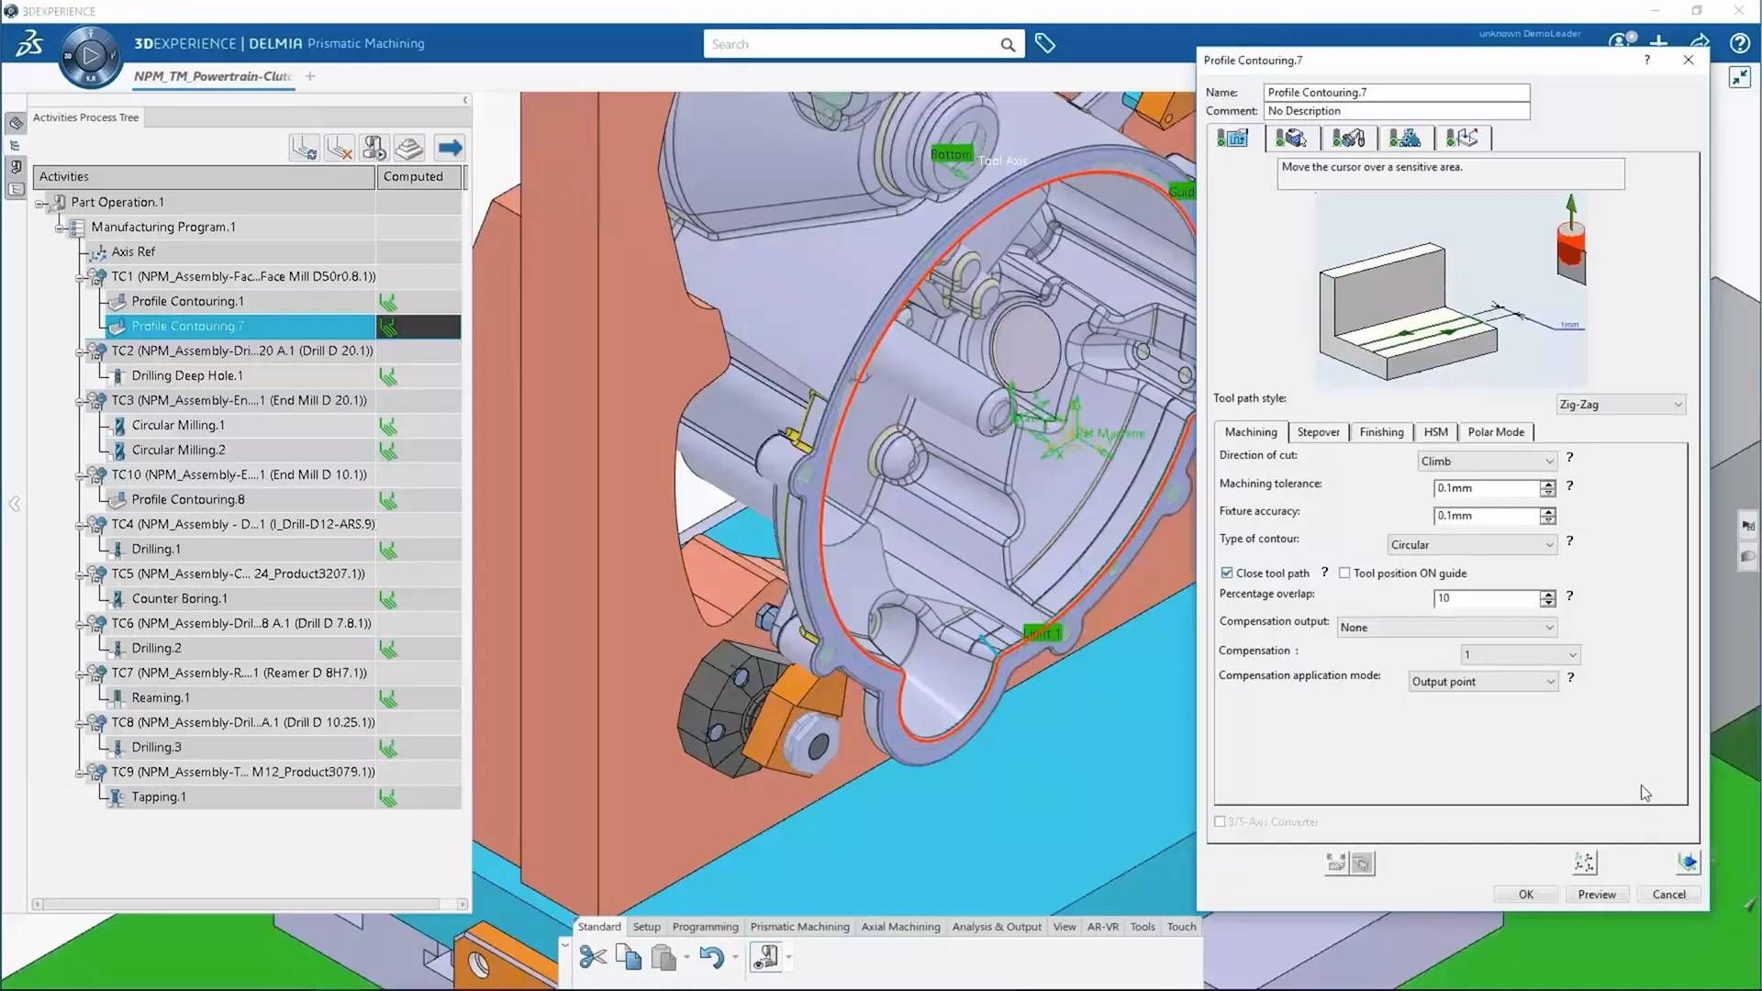This screenshot has width=1762, height=991.
Task: Click the share arrow icon in top bar
Action: pyautogui.click(x=1700, y=42)
